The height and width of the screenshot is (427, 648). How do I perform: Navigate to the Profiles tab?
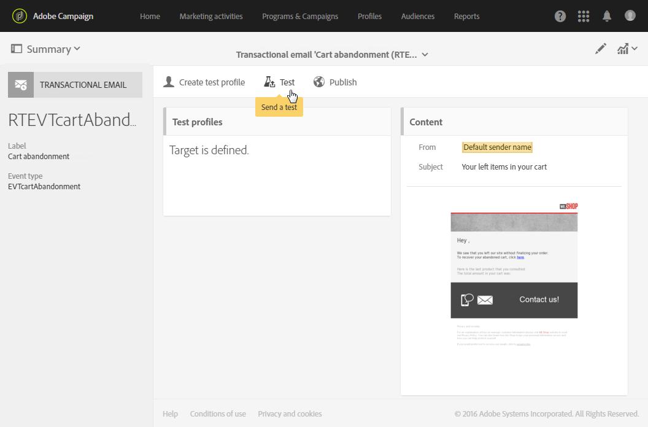[x=369, y=17]
